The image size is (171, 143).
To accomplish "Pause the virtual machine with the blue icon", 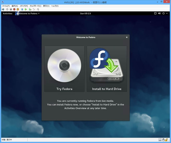I will pyautogui.click(x=22, y=9).
